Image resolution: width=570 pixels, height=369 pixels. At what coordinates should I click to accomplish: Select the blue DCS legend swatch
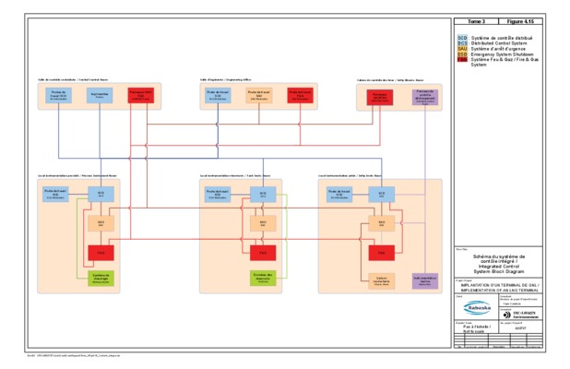click(x=462, y=43)
